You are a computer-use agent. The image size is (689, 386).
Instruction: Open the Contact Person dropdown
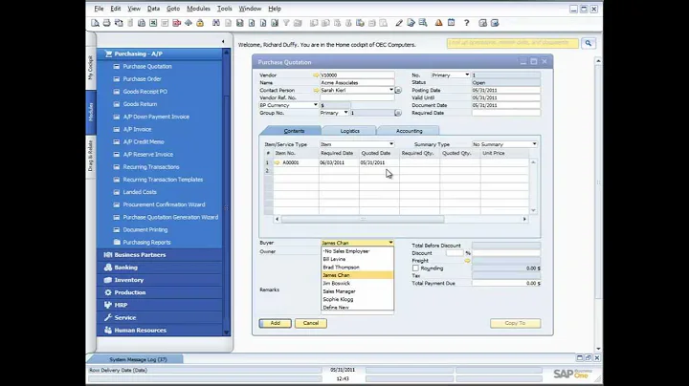pos(391,90)
